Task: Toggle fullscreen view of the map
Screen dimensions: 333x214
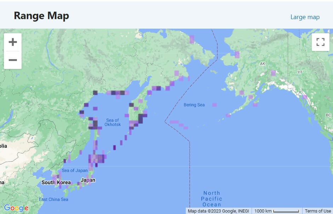Action: tap(321, 42)
